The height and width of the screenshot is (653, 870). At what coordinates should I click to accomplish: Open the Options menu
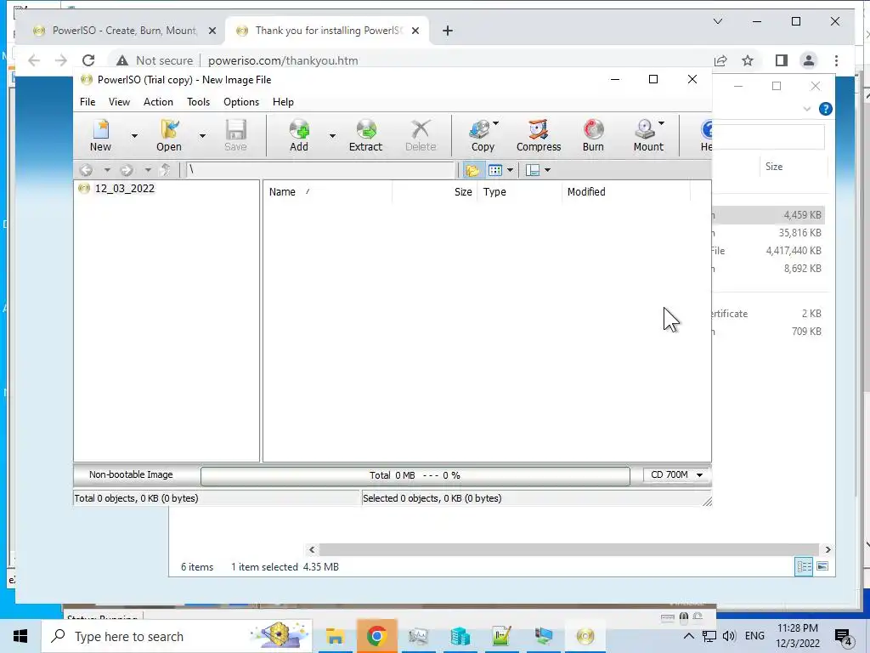[x=241, y=102]
